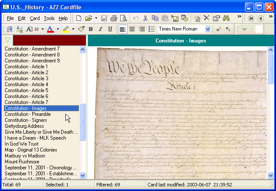Viewport: 276px width, 191px height.
Task: Toggle bulleted list
Action: 152,29
